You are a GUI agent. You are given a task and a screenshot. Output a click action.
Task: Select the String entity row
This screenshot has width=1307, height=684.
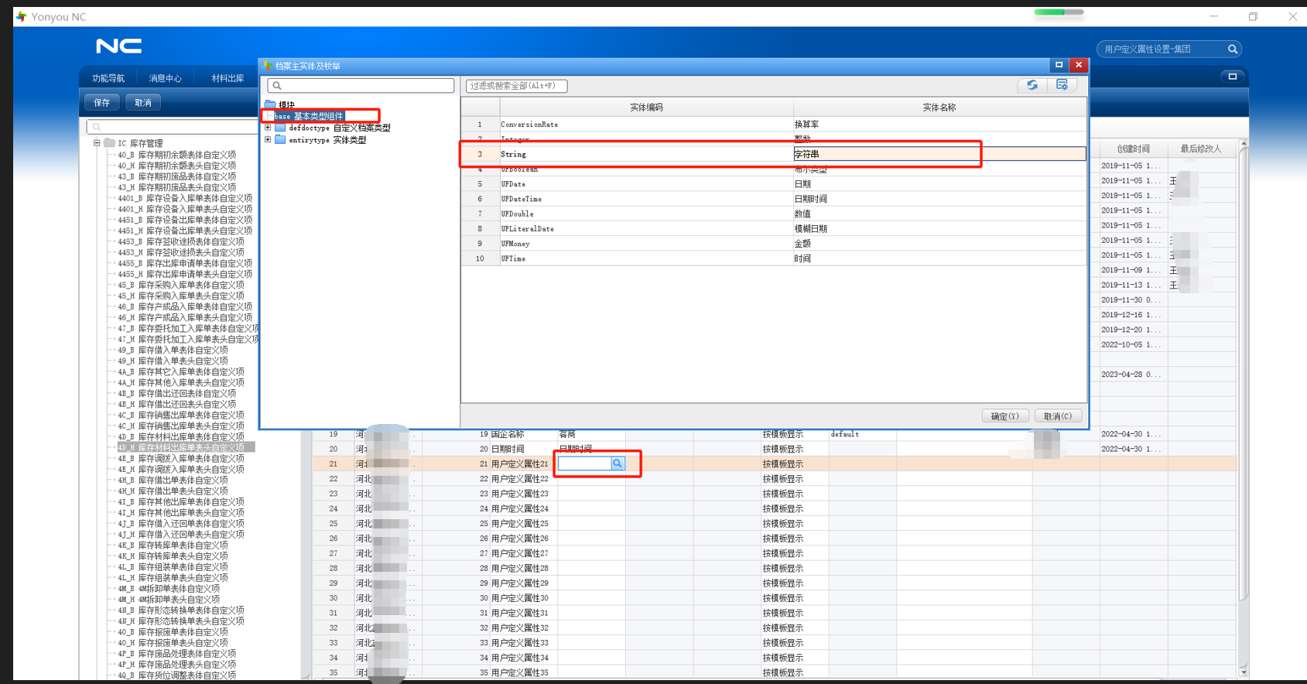(773, 154)
